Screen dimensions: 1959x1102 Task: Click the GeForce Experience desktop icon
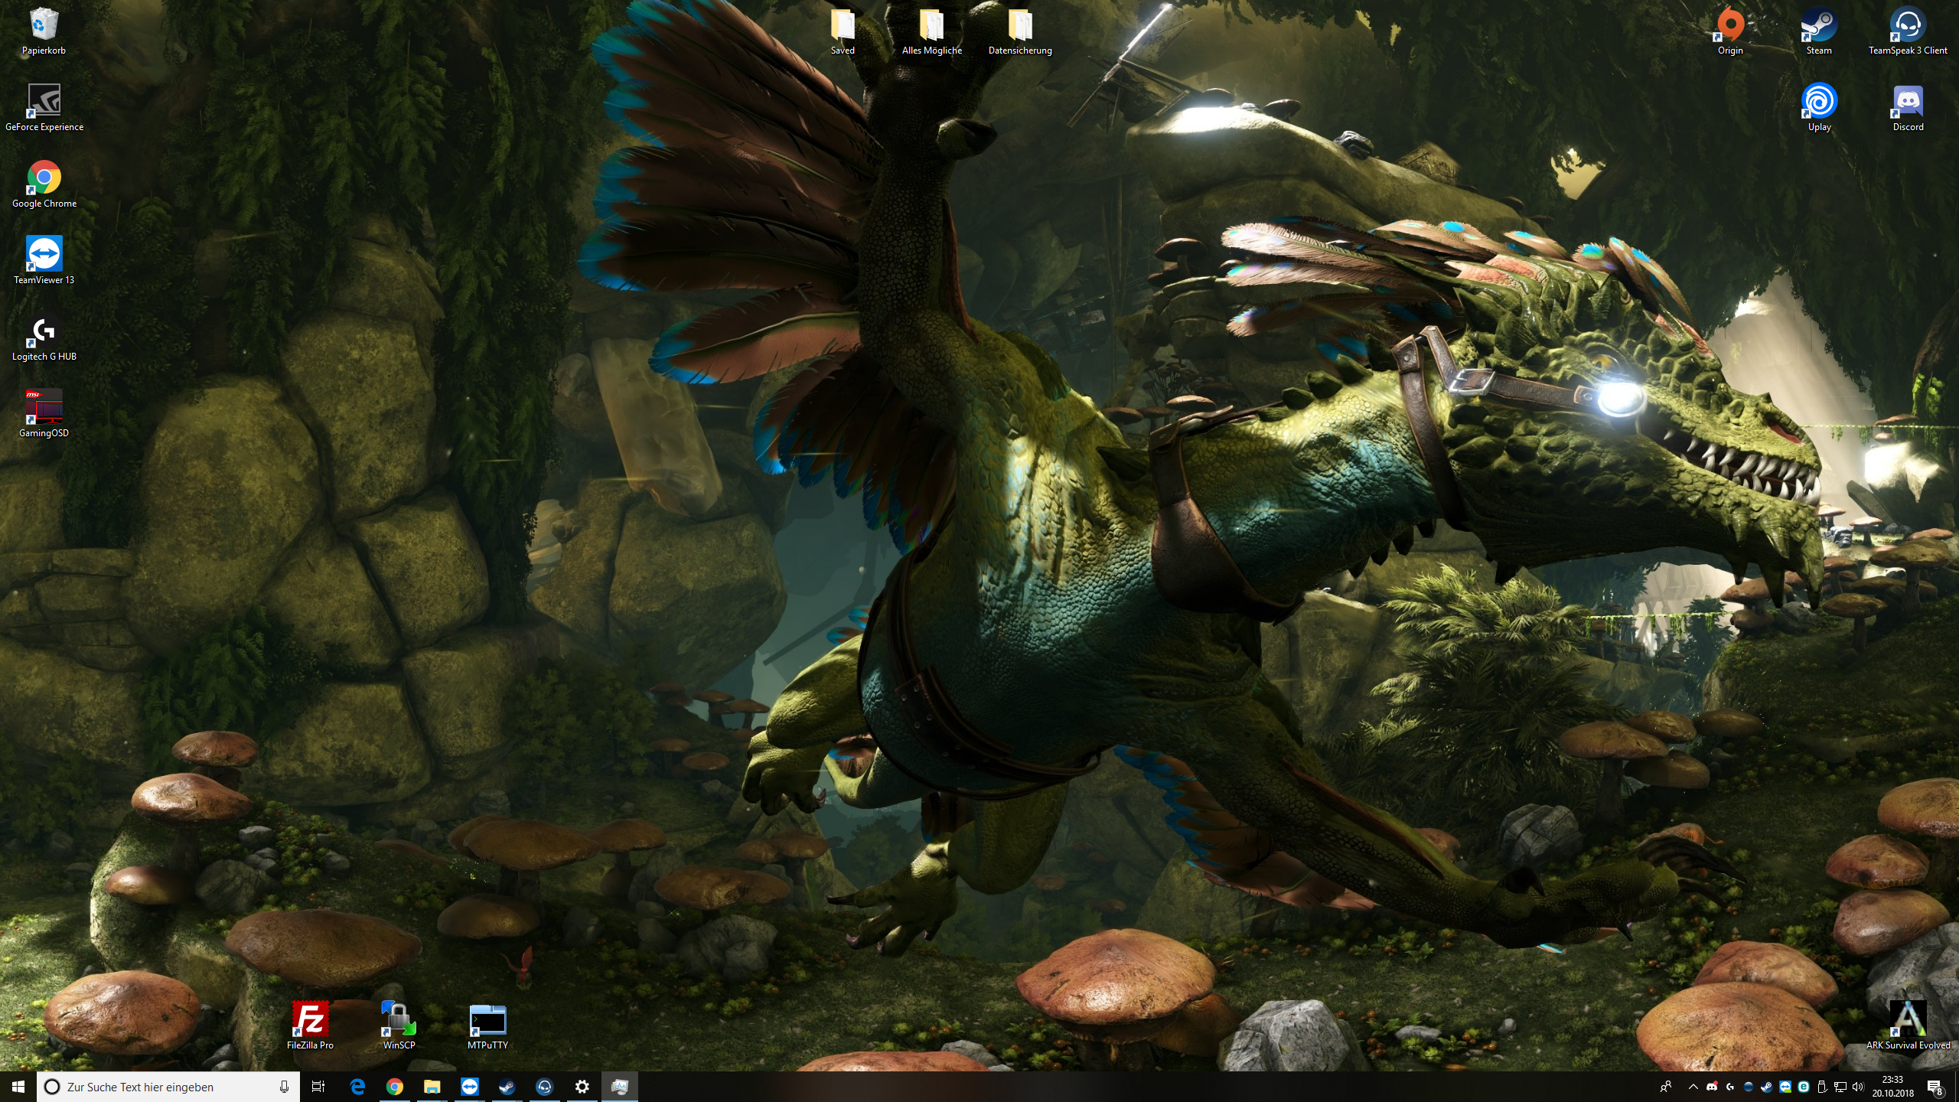(x=44, y=103)
